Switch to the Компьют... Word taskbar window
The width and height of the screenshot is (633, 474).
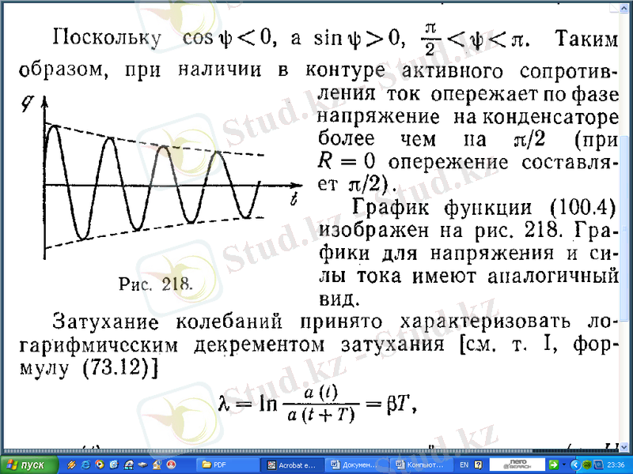tap(421, 465)
